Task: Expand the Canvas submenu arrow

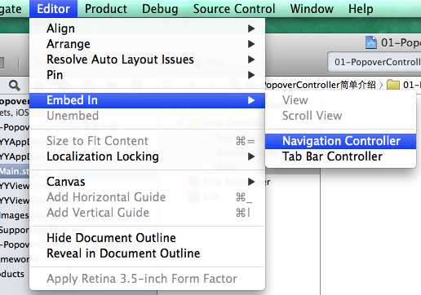Action: point(251,182)
